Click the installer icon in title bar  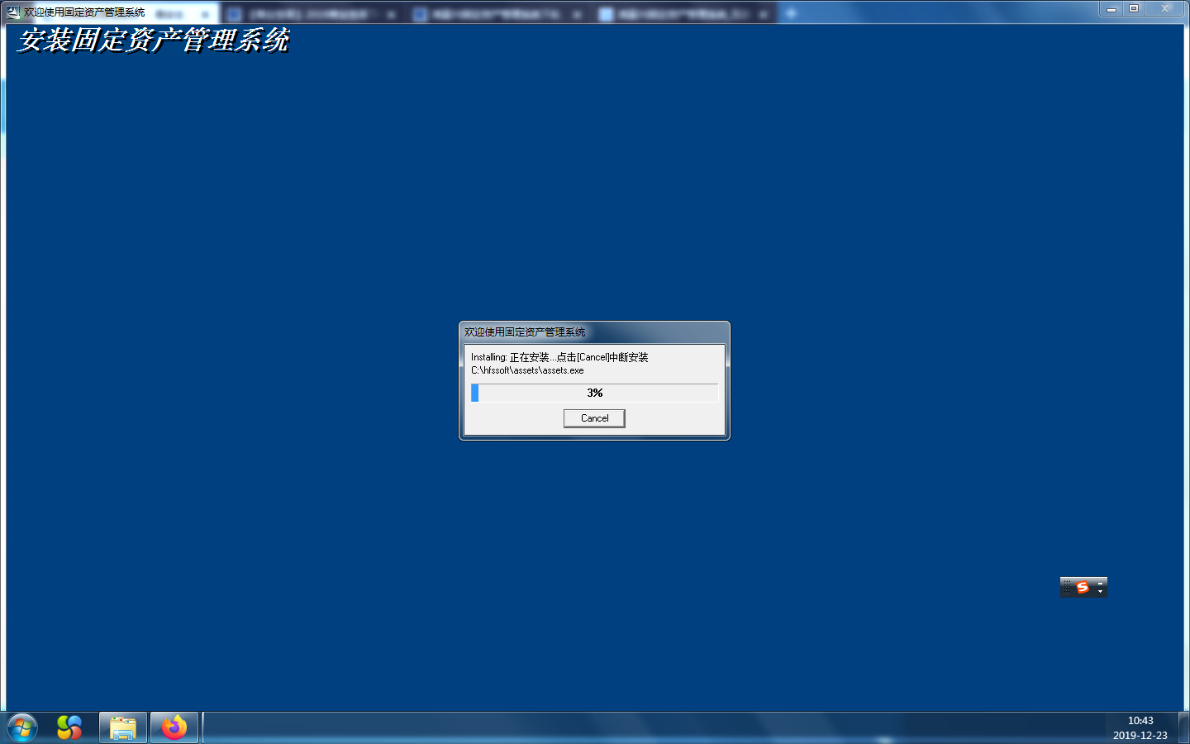13,12
